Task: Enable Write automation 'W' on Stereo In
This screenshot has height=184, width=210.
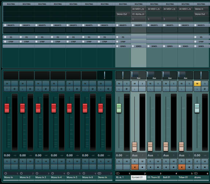Action: click(x=108, y=161)
